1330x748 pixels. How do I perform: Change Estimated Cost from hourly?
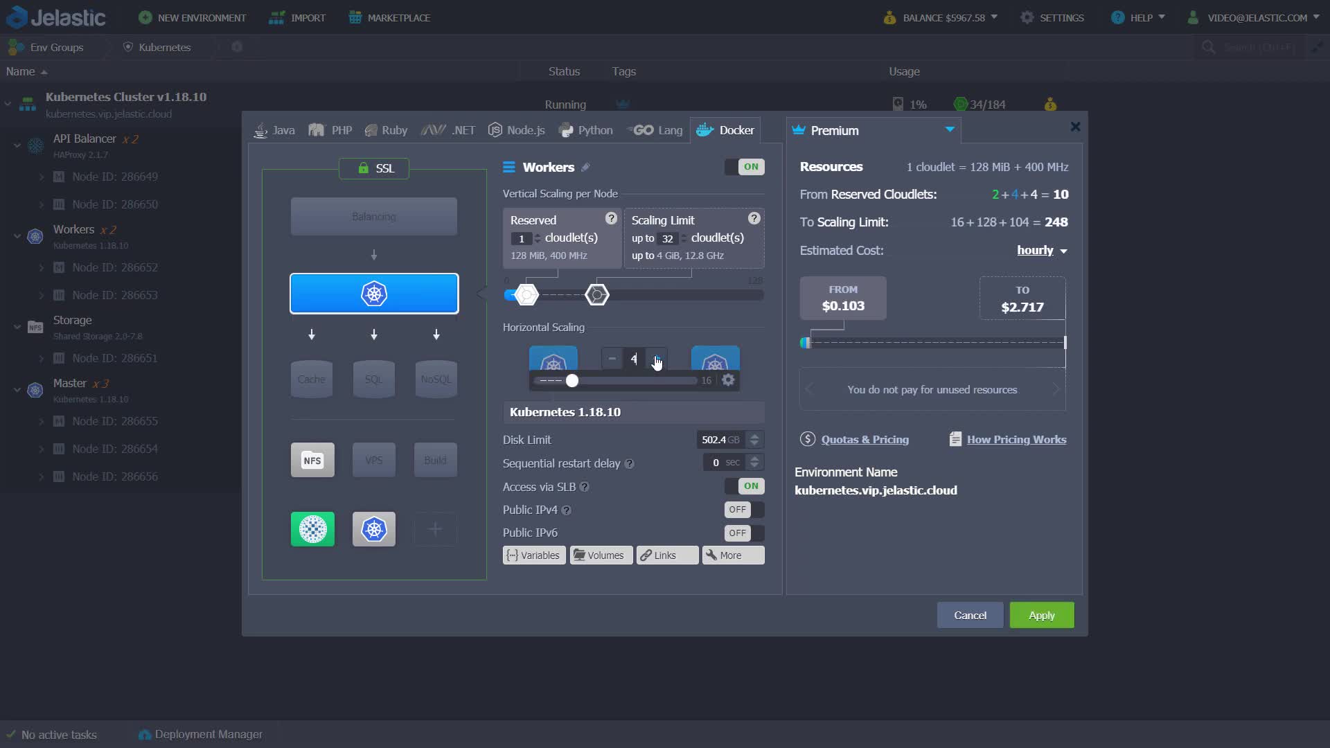pos(1041,250)
